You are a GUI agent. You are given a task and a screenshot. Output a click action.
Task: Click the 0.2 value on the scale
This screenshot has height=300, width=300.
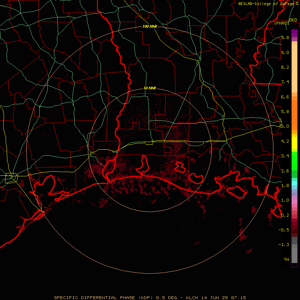(x=285, y=215)
